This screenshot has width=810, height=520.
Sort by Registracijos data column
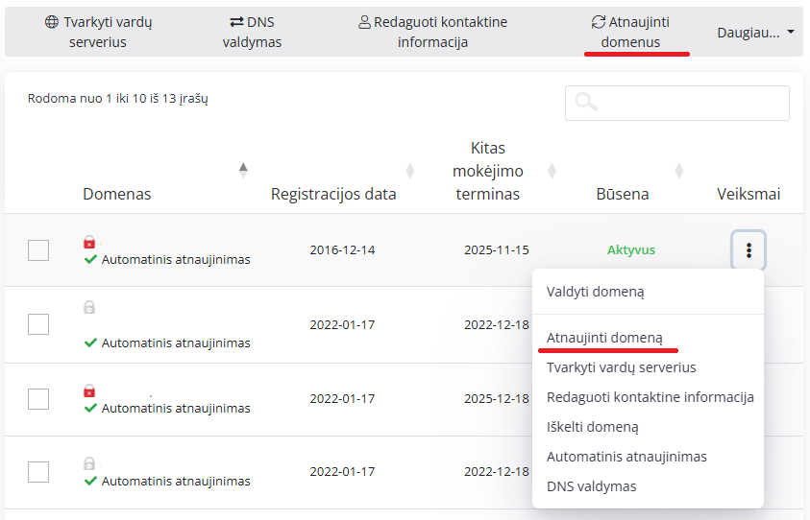410,171
